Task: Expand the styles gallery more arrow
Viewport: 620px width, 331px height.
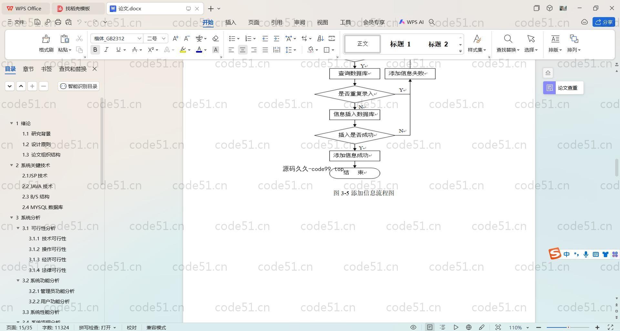Action: [x=460, y=51]
